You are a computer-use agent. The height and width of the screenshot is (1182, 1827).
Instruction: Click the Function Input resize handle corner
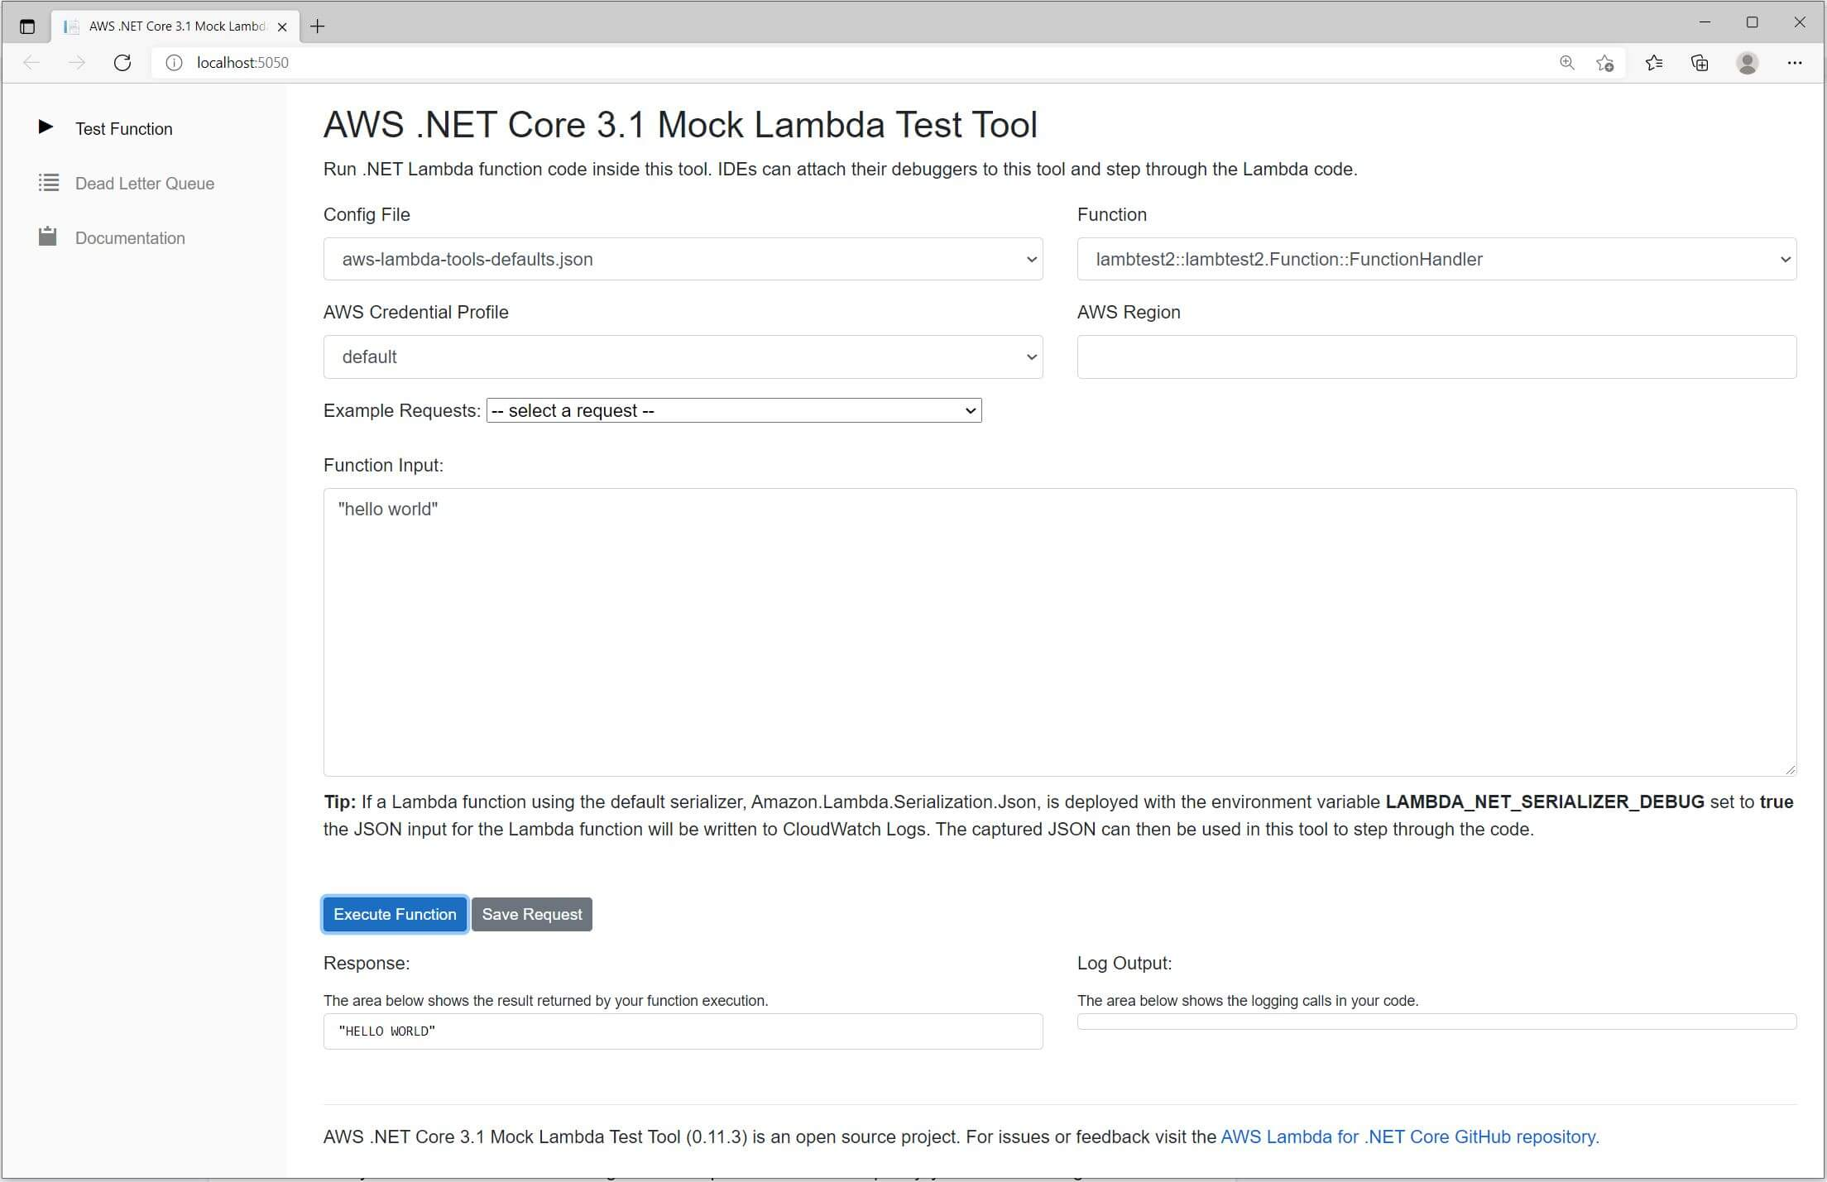[1790, 769]
